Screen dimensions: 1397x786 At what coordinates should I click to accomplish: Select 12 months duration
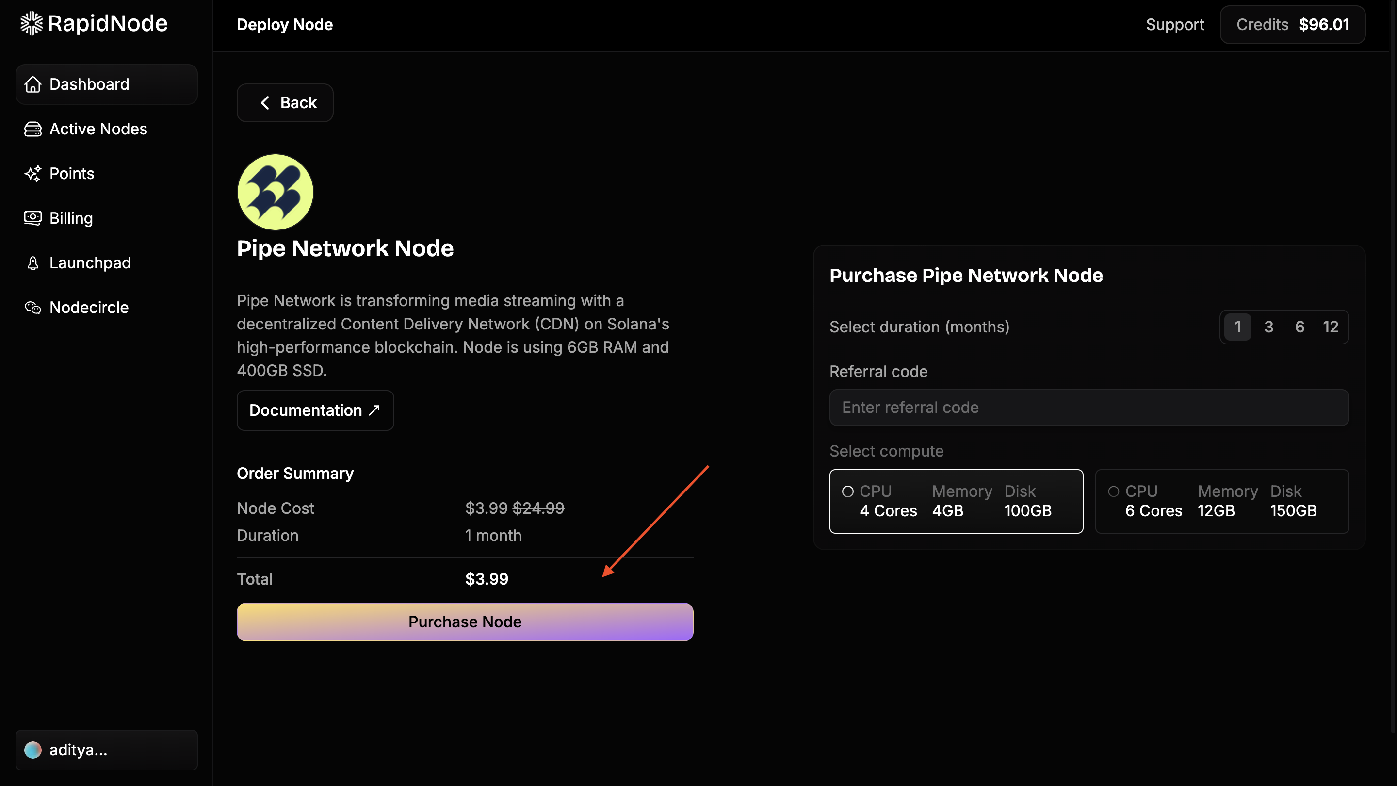[x=1330, y=327]
